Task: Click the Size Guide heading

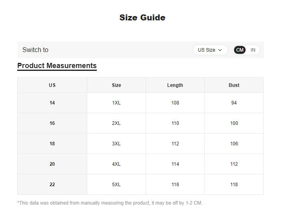Action: point(142,18)
